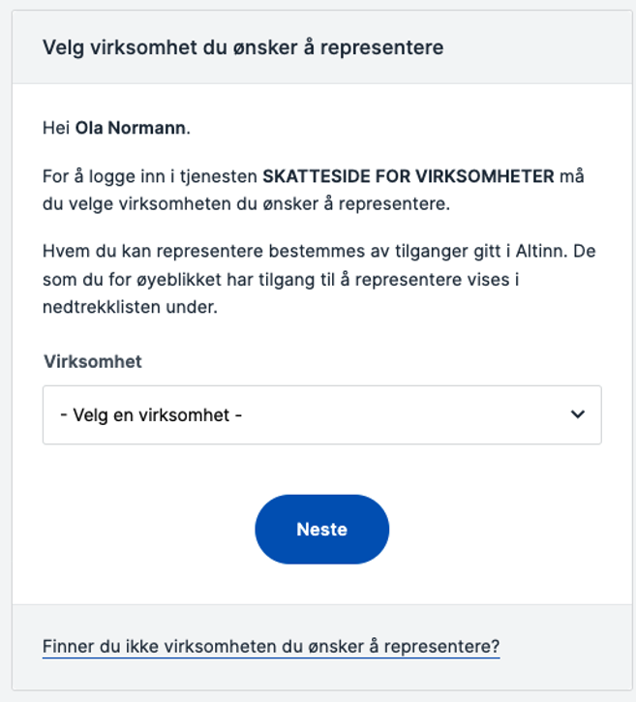Viewport: 636px width, 702px height.
Task: Click the chevron arrow in the dropdown
Action: (578, 414)
